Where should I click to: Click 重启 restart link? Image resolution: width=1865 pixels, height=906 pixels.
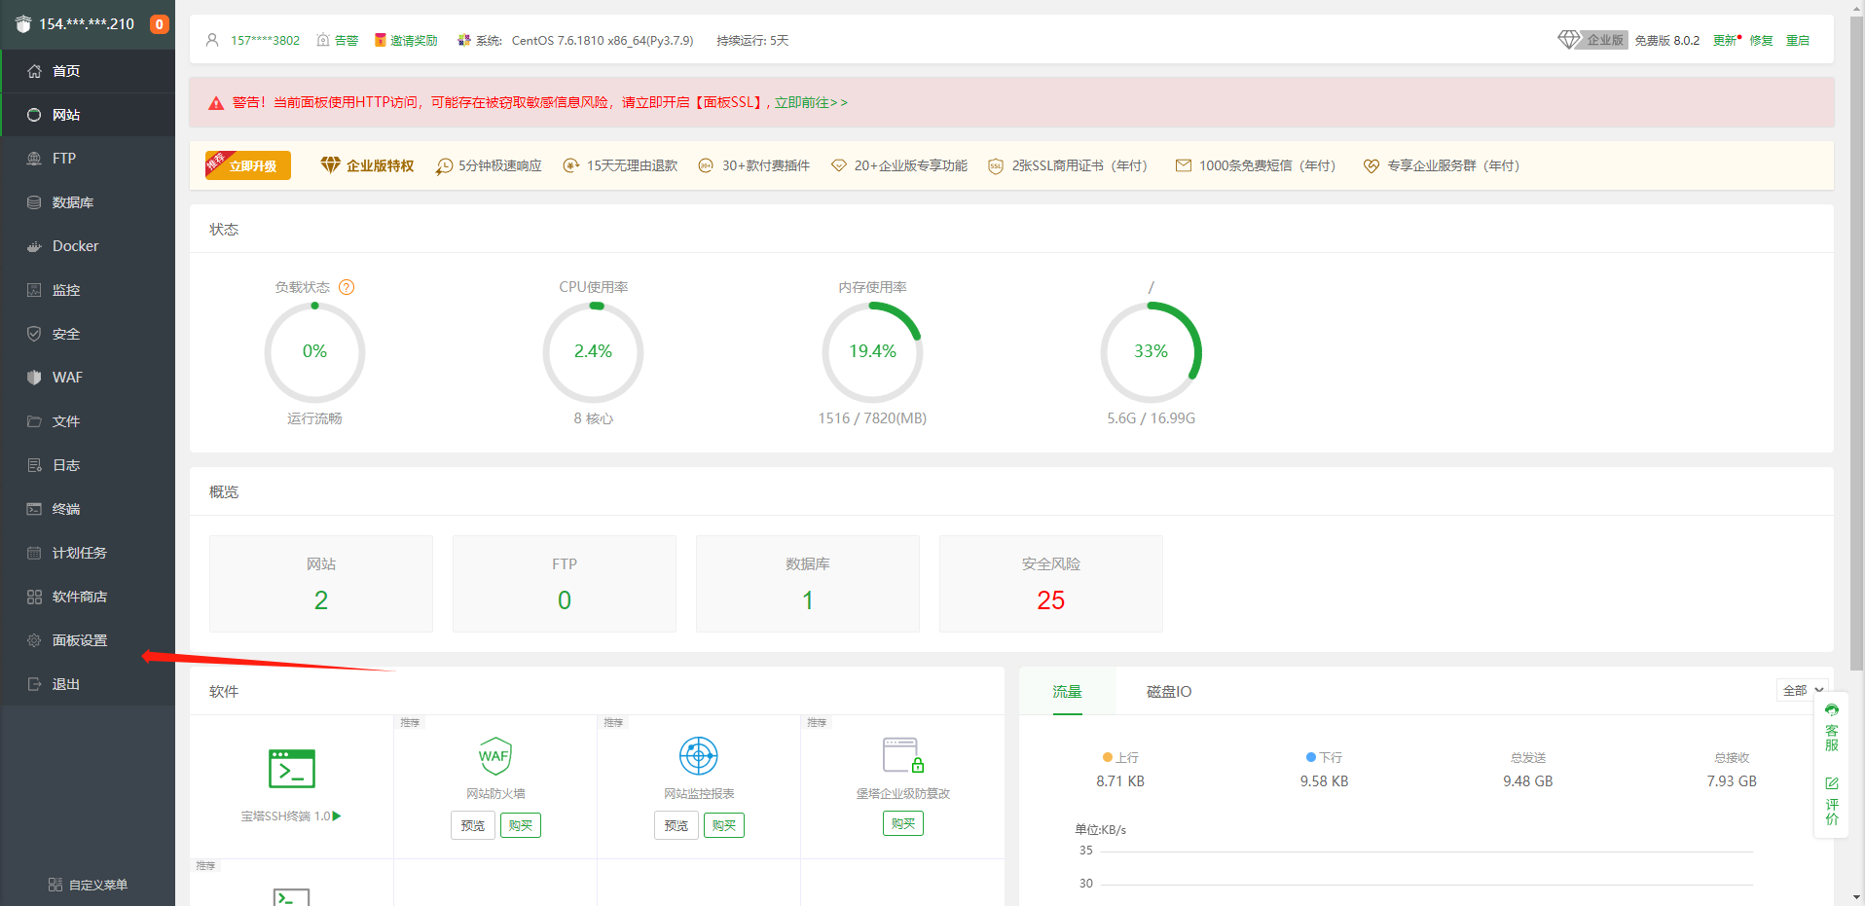point(1798,41)
